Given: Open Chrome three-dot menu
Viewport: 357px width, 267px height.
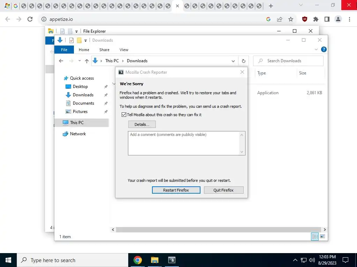Looking at the screenshot, I should click(349, 19).
